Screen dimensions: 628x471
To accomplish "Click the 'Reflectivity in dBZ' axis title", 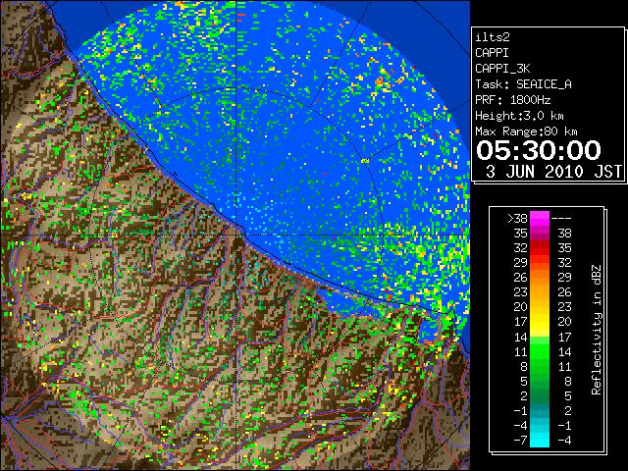I will tap(597, 330).
